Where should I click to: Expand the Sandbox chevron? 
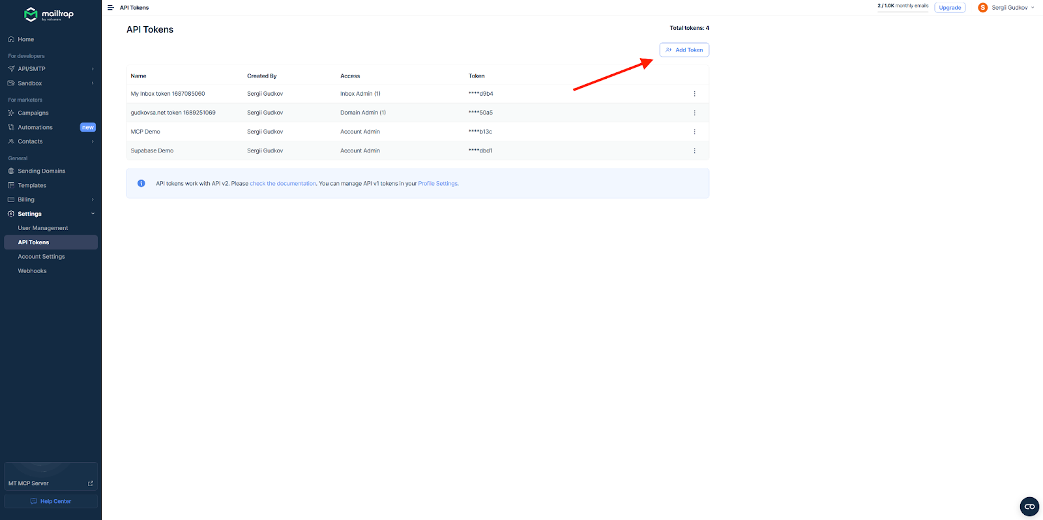point(93,83)
